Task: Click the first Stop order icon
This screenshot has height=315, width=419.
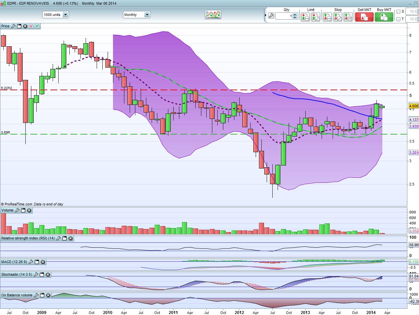Action: (327, 17)
